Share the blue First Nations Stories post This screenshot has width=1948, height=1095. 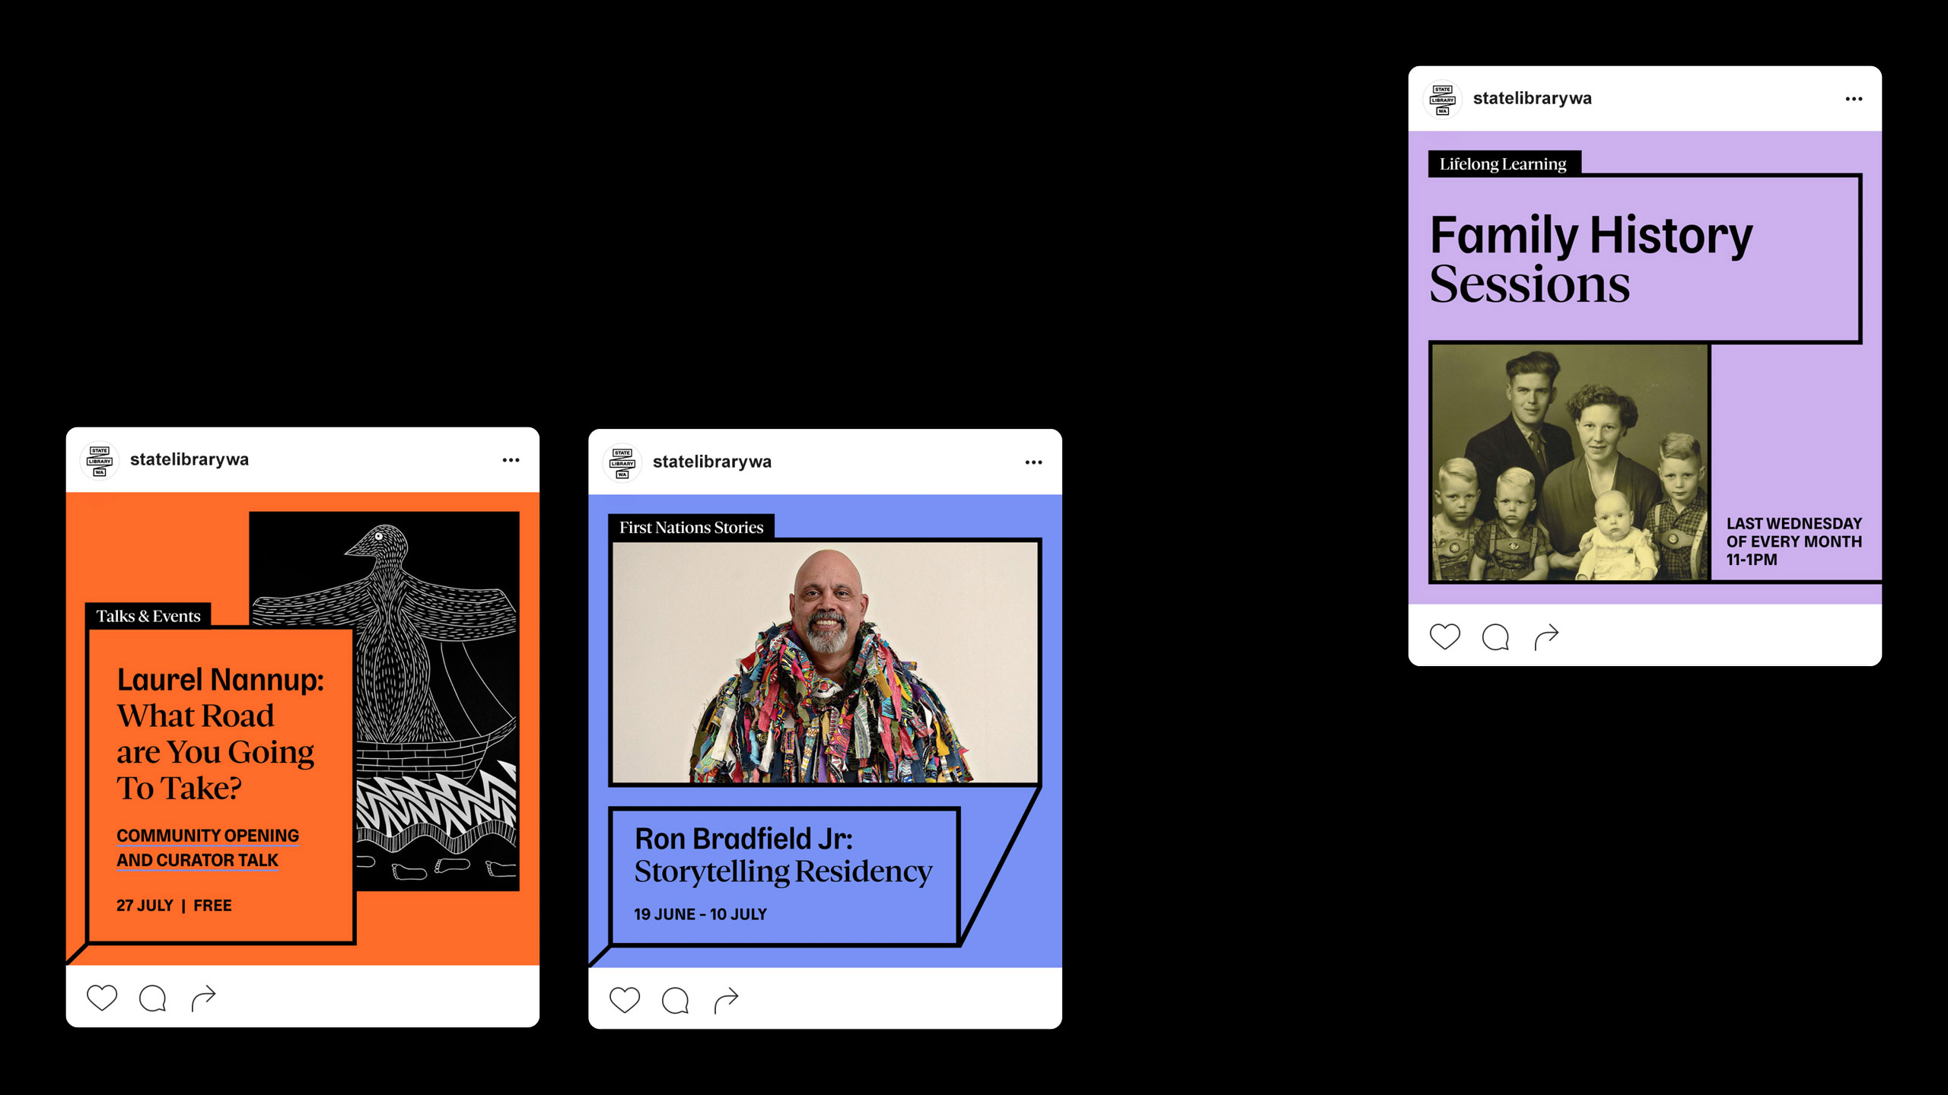click(x=726, y=1000)
